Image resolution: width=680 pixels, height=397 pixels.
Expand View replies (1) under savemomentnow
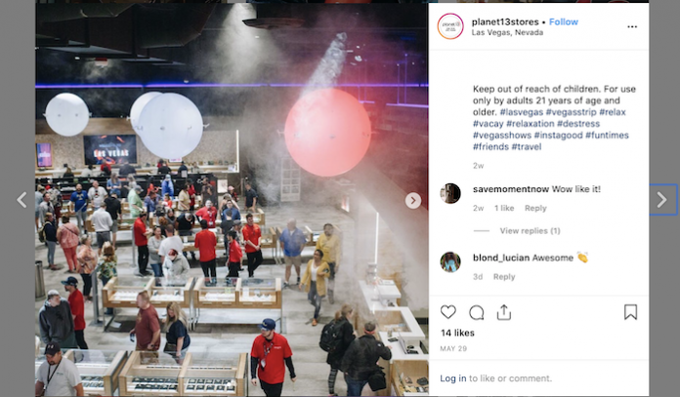point(530,231)
